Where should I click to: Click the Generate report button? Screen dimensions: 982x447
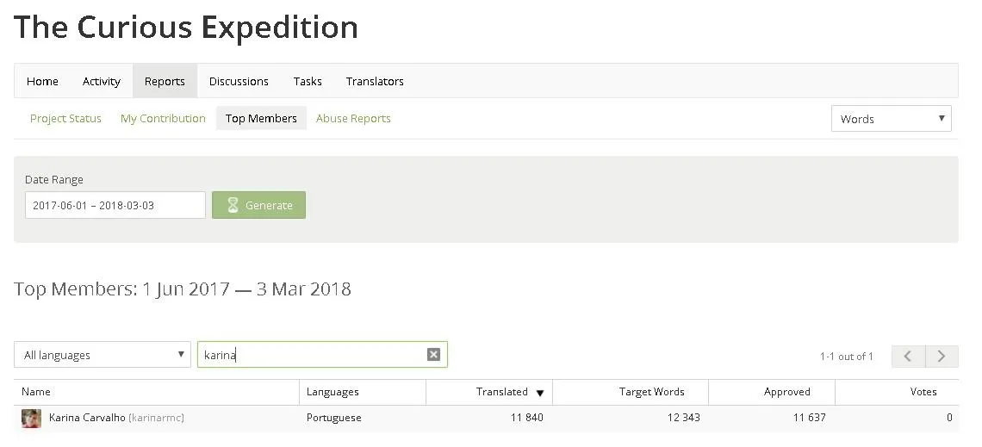(x=258, y=205)
